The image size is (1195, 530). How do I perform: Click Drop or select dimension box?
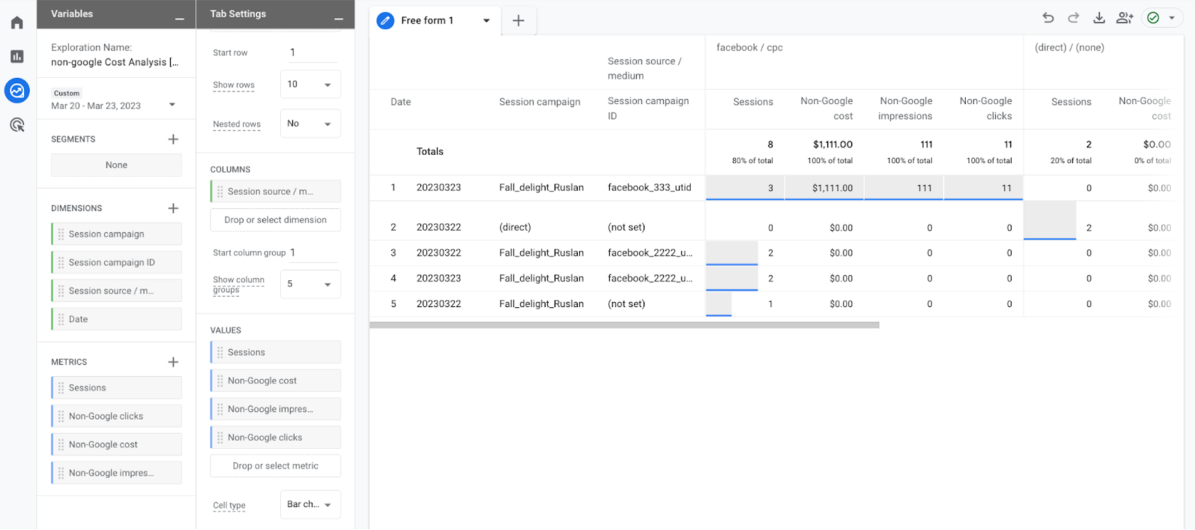(276, 220)
